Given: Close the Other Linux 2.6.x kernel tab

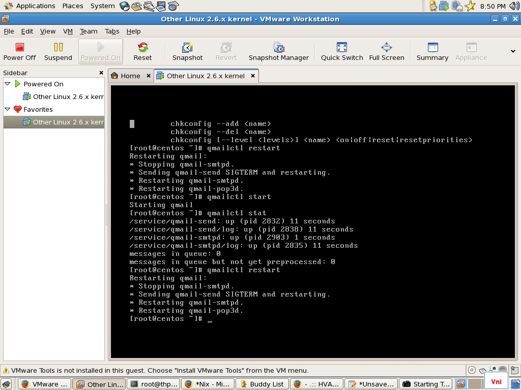Looking at the screenshot, I should point(252,76).
